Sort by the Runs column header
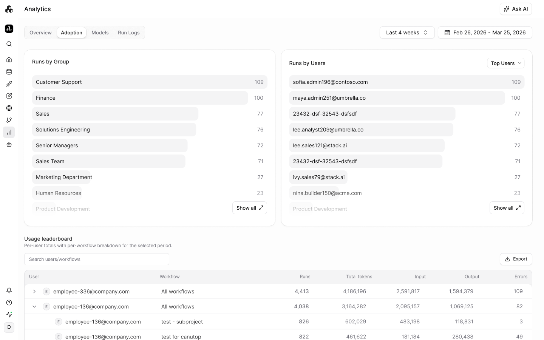 tap(305, 277)
